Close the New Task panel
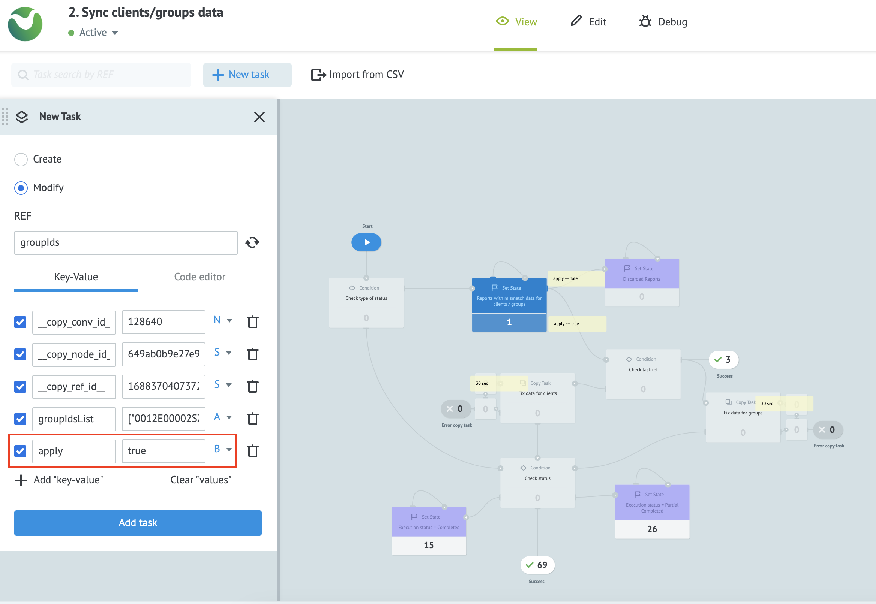This screenshot has width=876, height=604. coord(259,117)
